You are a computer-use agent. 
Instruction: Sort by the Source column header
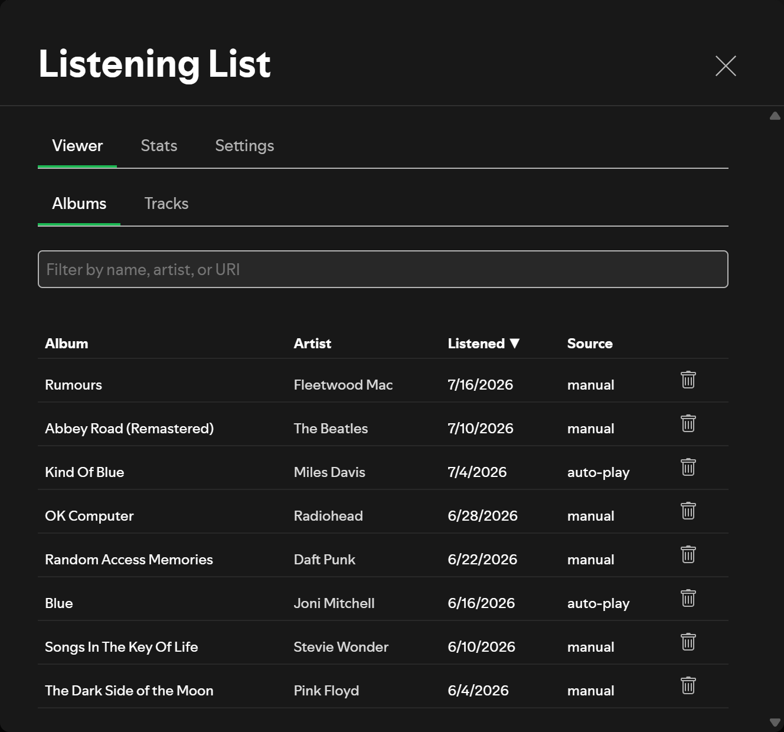tap(590, 344)
